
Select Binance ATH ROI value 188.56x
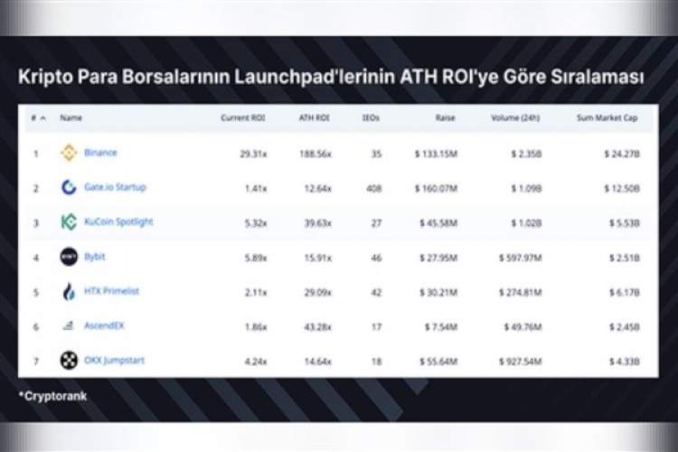pos(315,154)
